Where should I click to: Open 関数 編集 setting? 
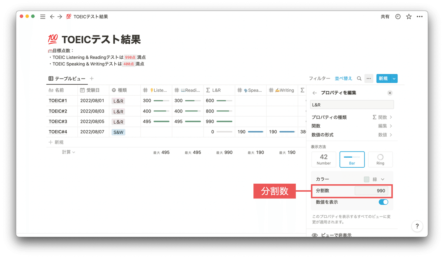[352, 126]
